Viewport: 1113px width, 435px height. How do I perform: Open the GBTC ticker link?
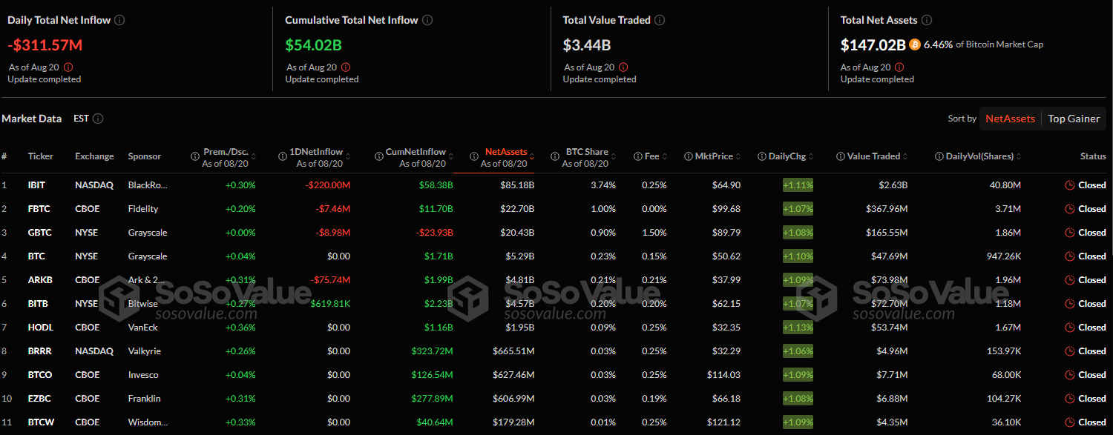39,233
